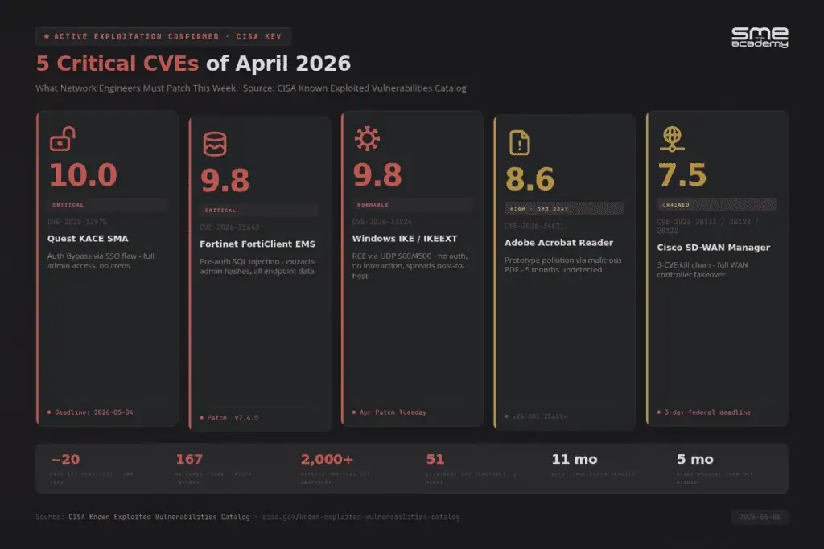Click the 'Adobe Acrobat Reader' heading
Screen dimensions: 824x549
click(x=558, y=243)
